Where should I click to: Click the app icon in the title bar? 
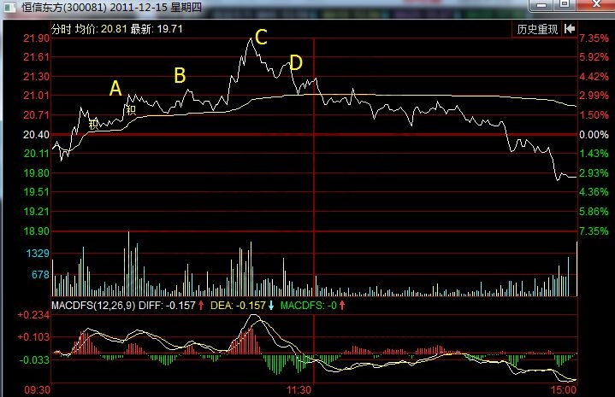pos(8,8)
